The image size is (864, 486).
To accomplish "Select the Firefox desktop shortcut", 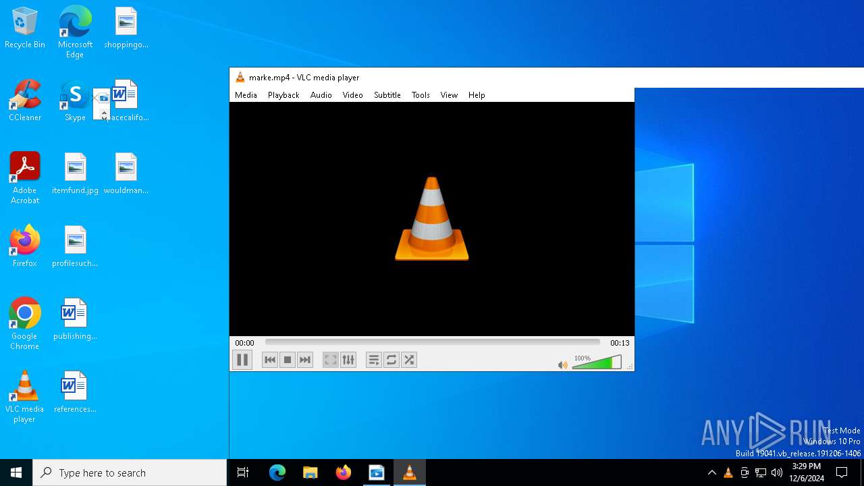I will pyautogui.click(x=25, y=247).
